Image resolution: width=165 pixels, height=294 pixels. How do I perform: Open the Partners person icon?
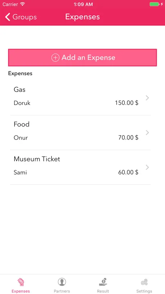click(x=62, y=282)
